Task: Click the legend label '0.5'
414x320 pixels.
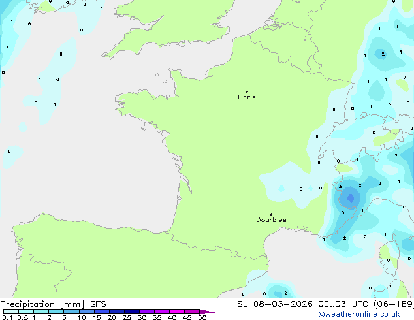Action: pyautogui.click(x=23, y=317)
